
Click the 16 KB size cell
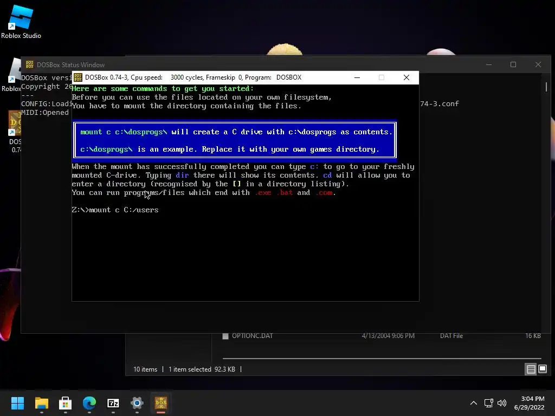click(533, 336)
